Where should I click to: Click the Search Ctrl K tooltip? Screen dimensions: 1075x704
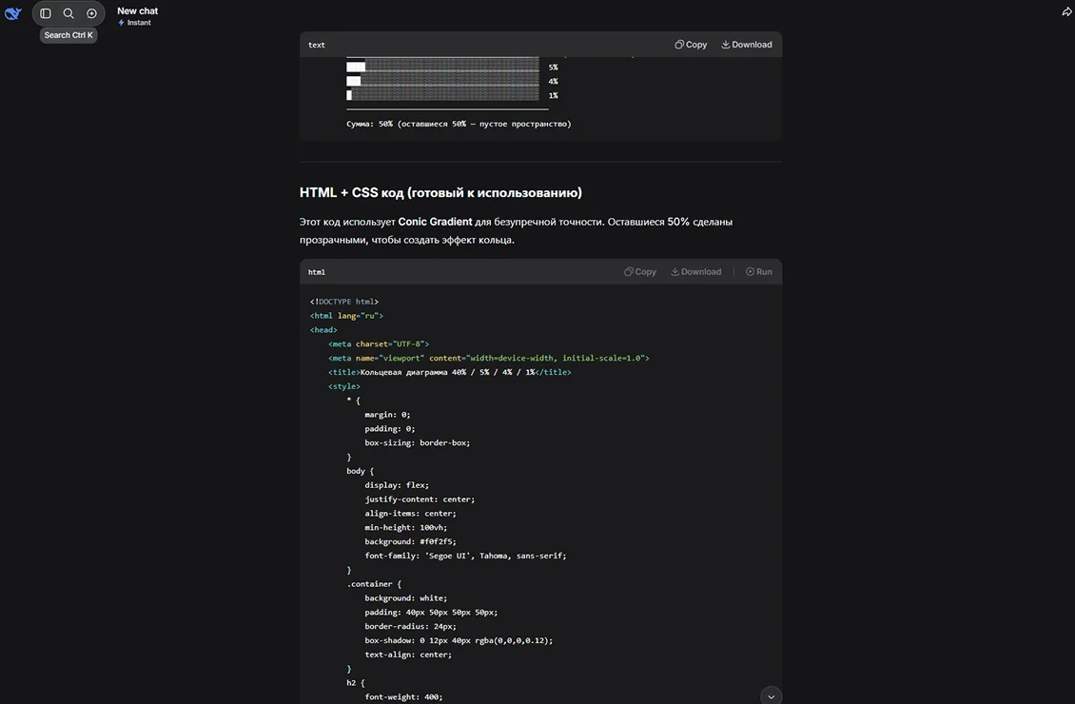pyautogui.click(x=68, y=35)
